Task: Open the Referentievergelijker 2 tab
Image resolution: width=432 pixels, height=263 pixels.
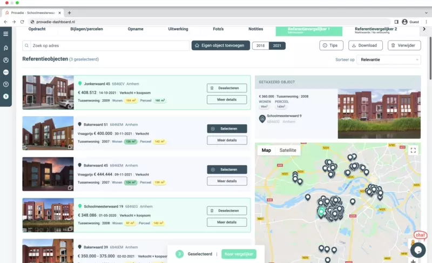Action: (x=376, y=30)
